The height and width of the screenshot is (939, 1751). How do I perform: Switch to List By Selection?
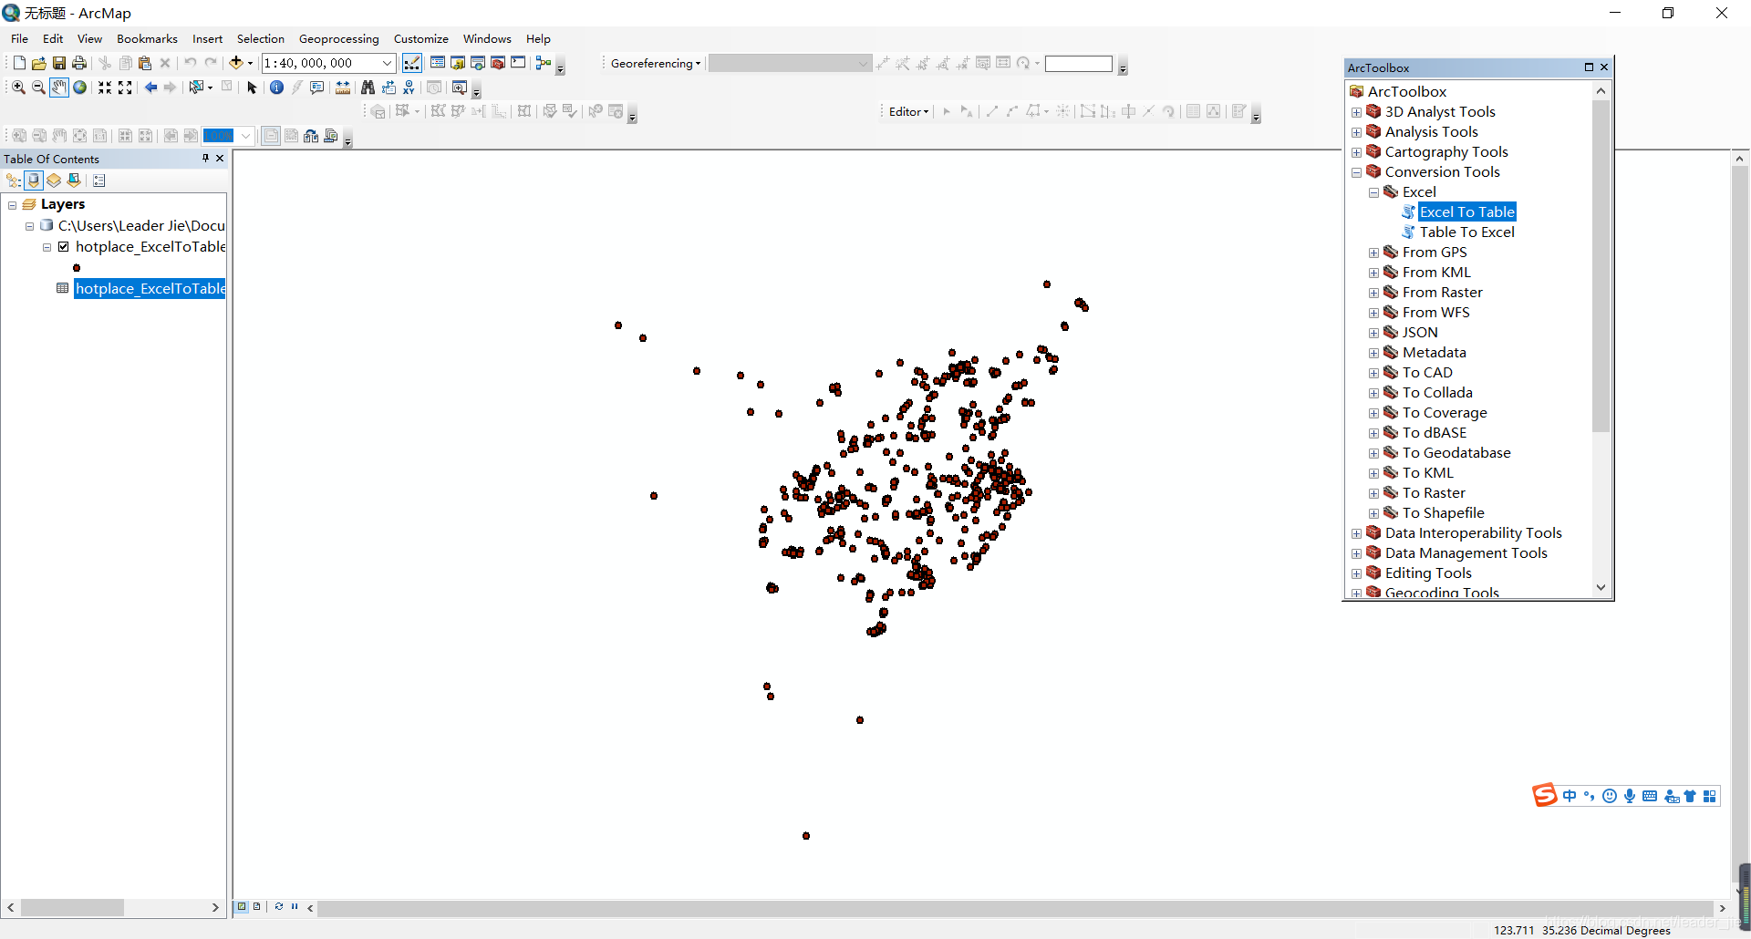coord(74,181)
